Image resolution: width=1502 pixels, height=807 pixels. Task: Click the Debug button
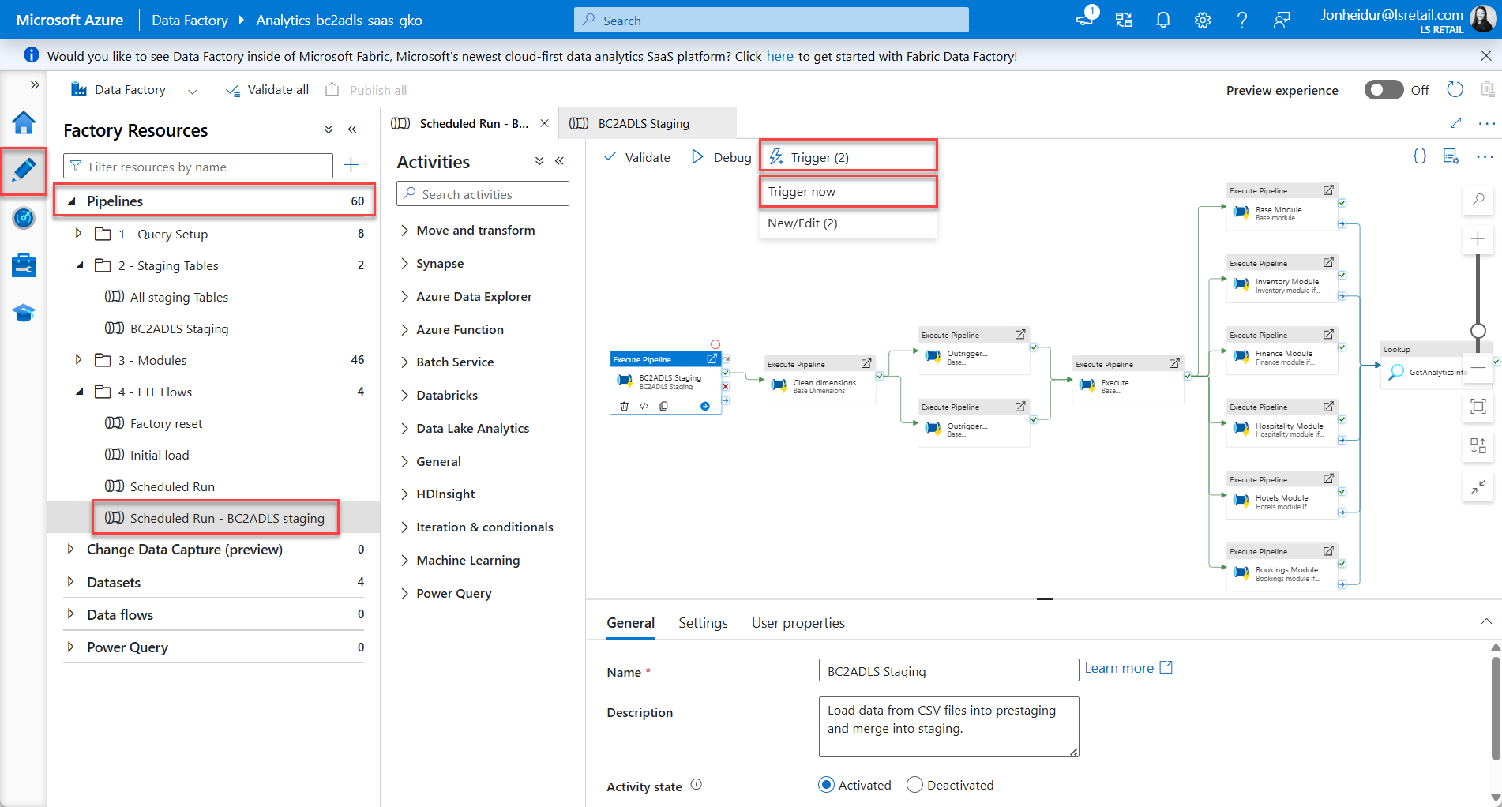point(721,157)
